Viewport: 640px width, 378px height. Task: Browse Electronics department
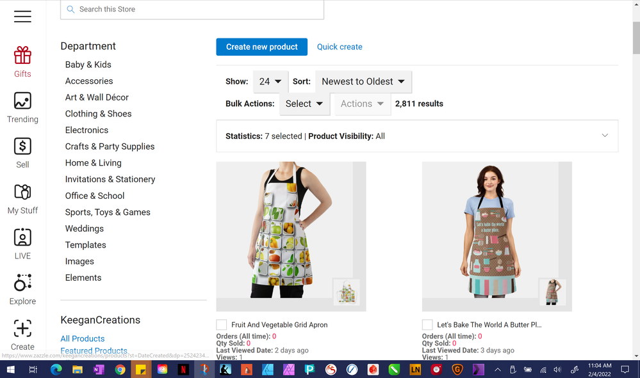[86, 130]
